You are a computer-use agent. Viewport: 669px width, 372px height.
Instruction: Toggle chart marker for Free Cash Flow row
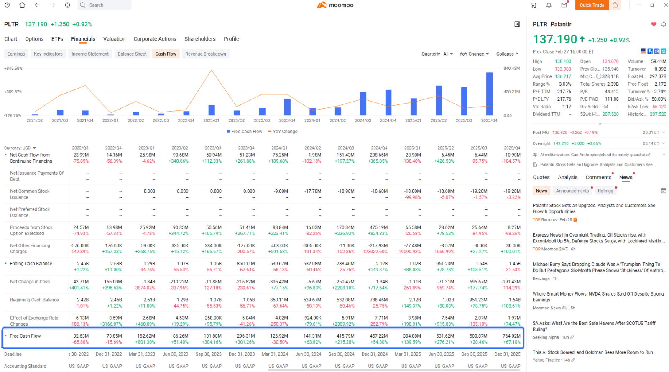(5, 336)
